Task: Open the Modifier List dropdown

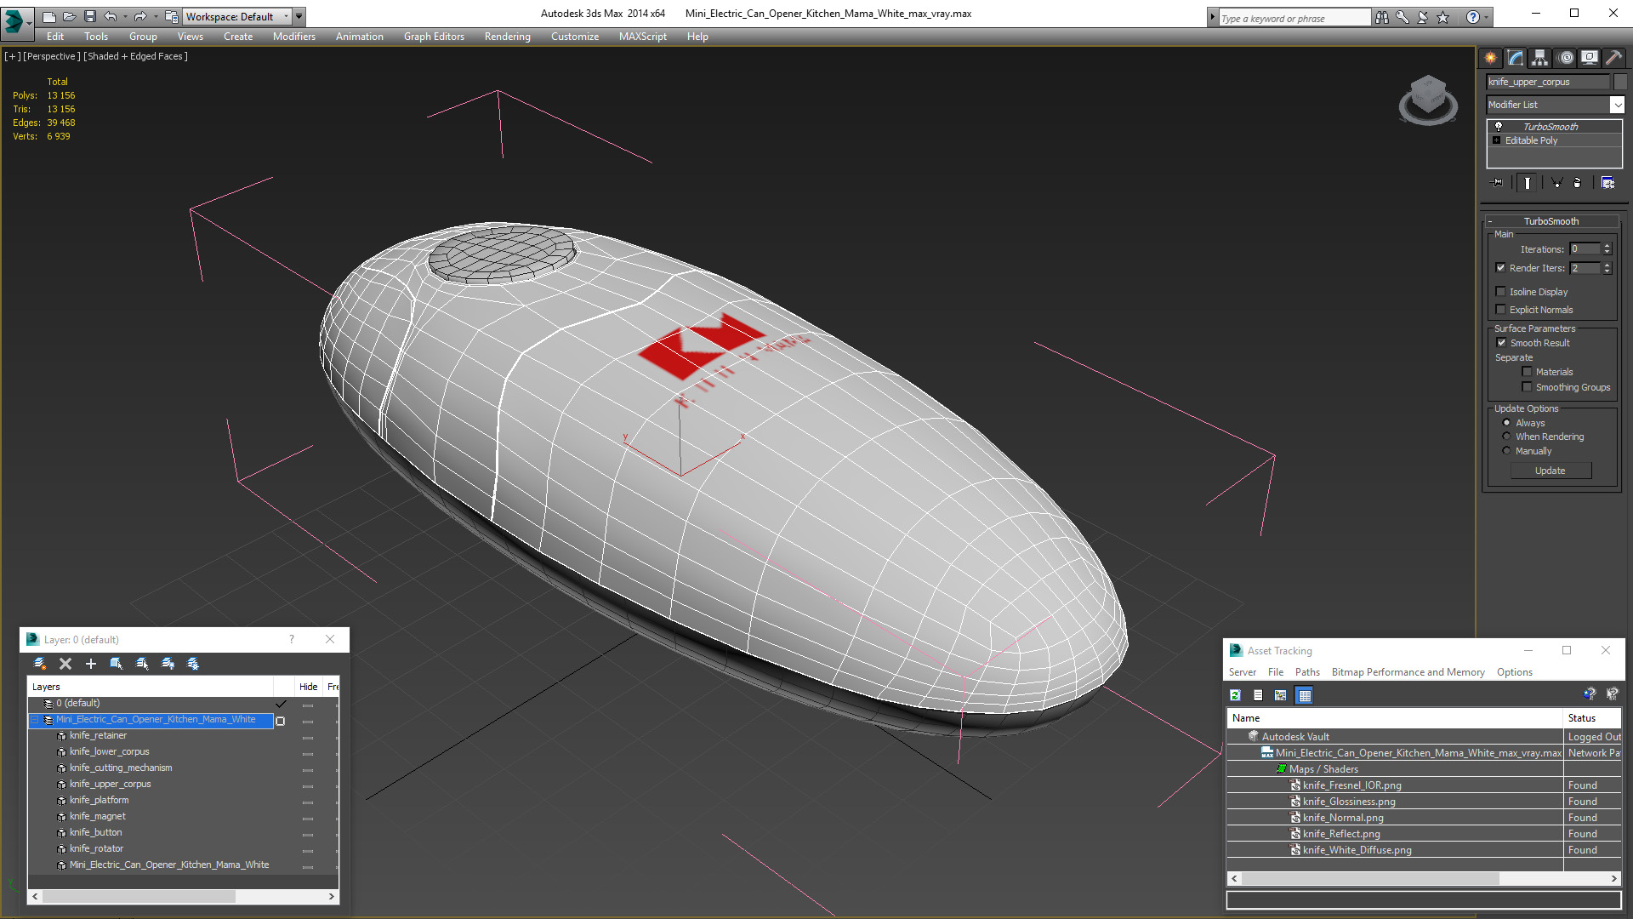Action: coord(1617,105)
